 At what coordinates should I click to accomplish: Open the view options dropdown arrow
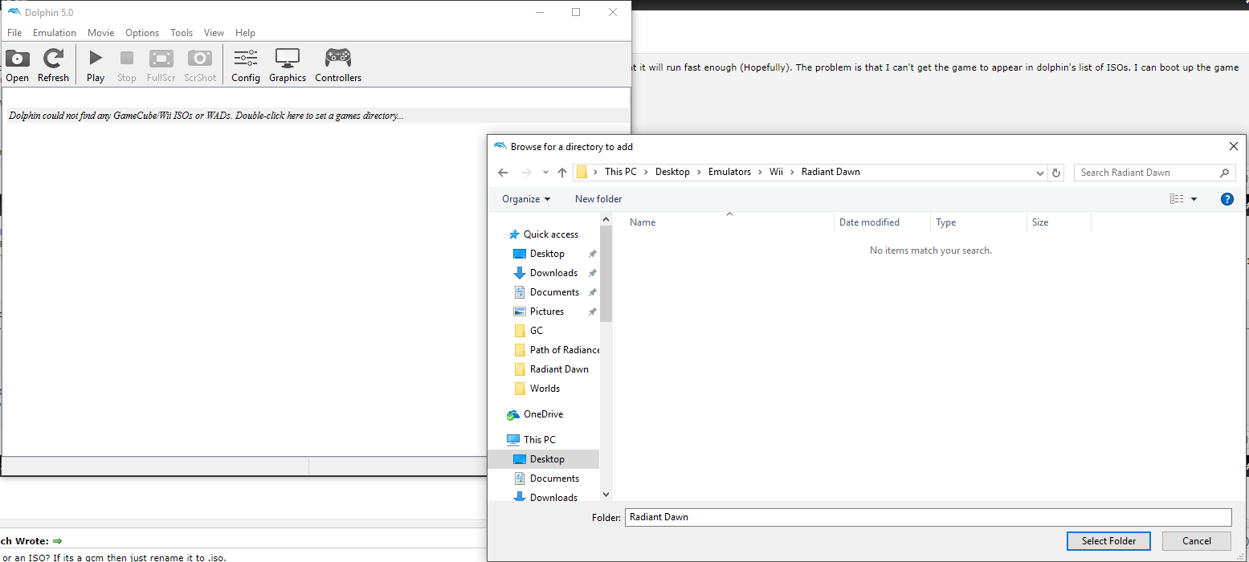(1194, 199)
